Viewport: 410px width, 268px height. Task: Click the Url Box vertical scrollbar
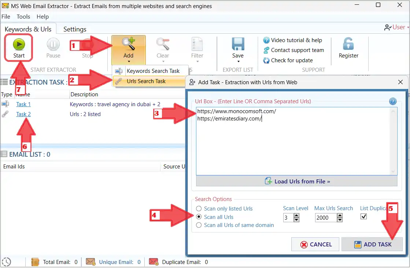pyautogui.click(x=393, y=141)
